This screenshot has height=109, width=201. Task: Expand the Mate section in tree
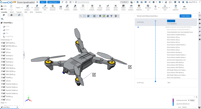6,103
